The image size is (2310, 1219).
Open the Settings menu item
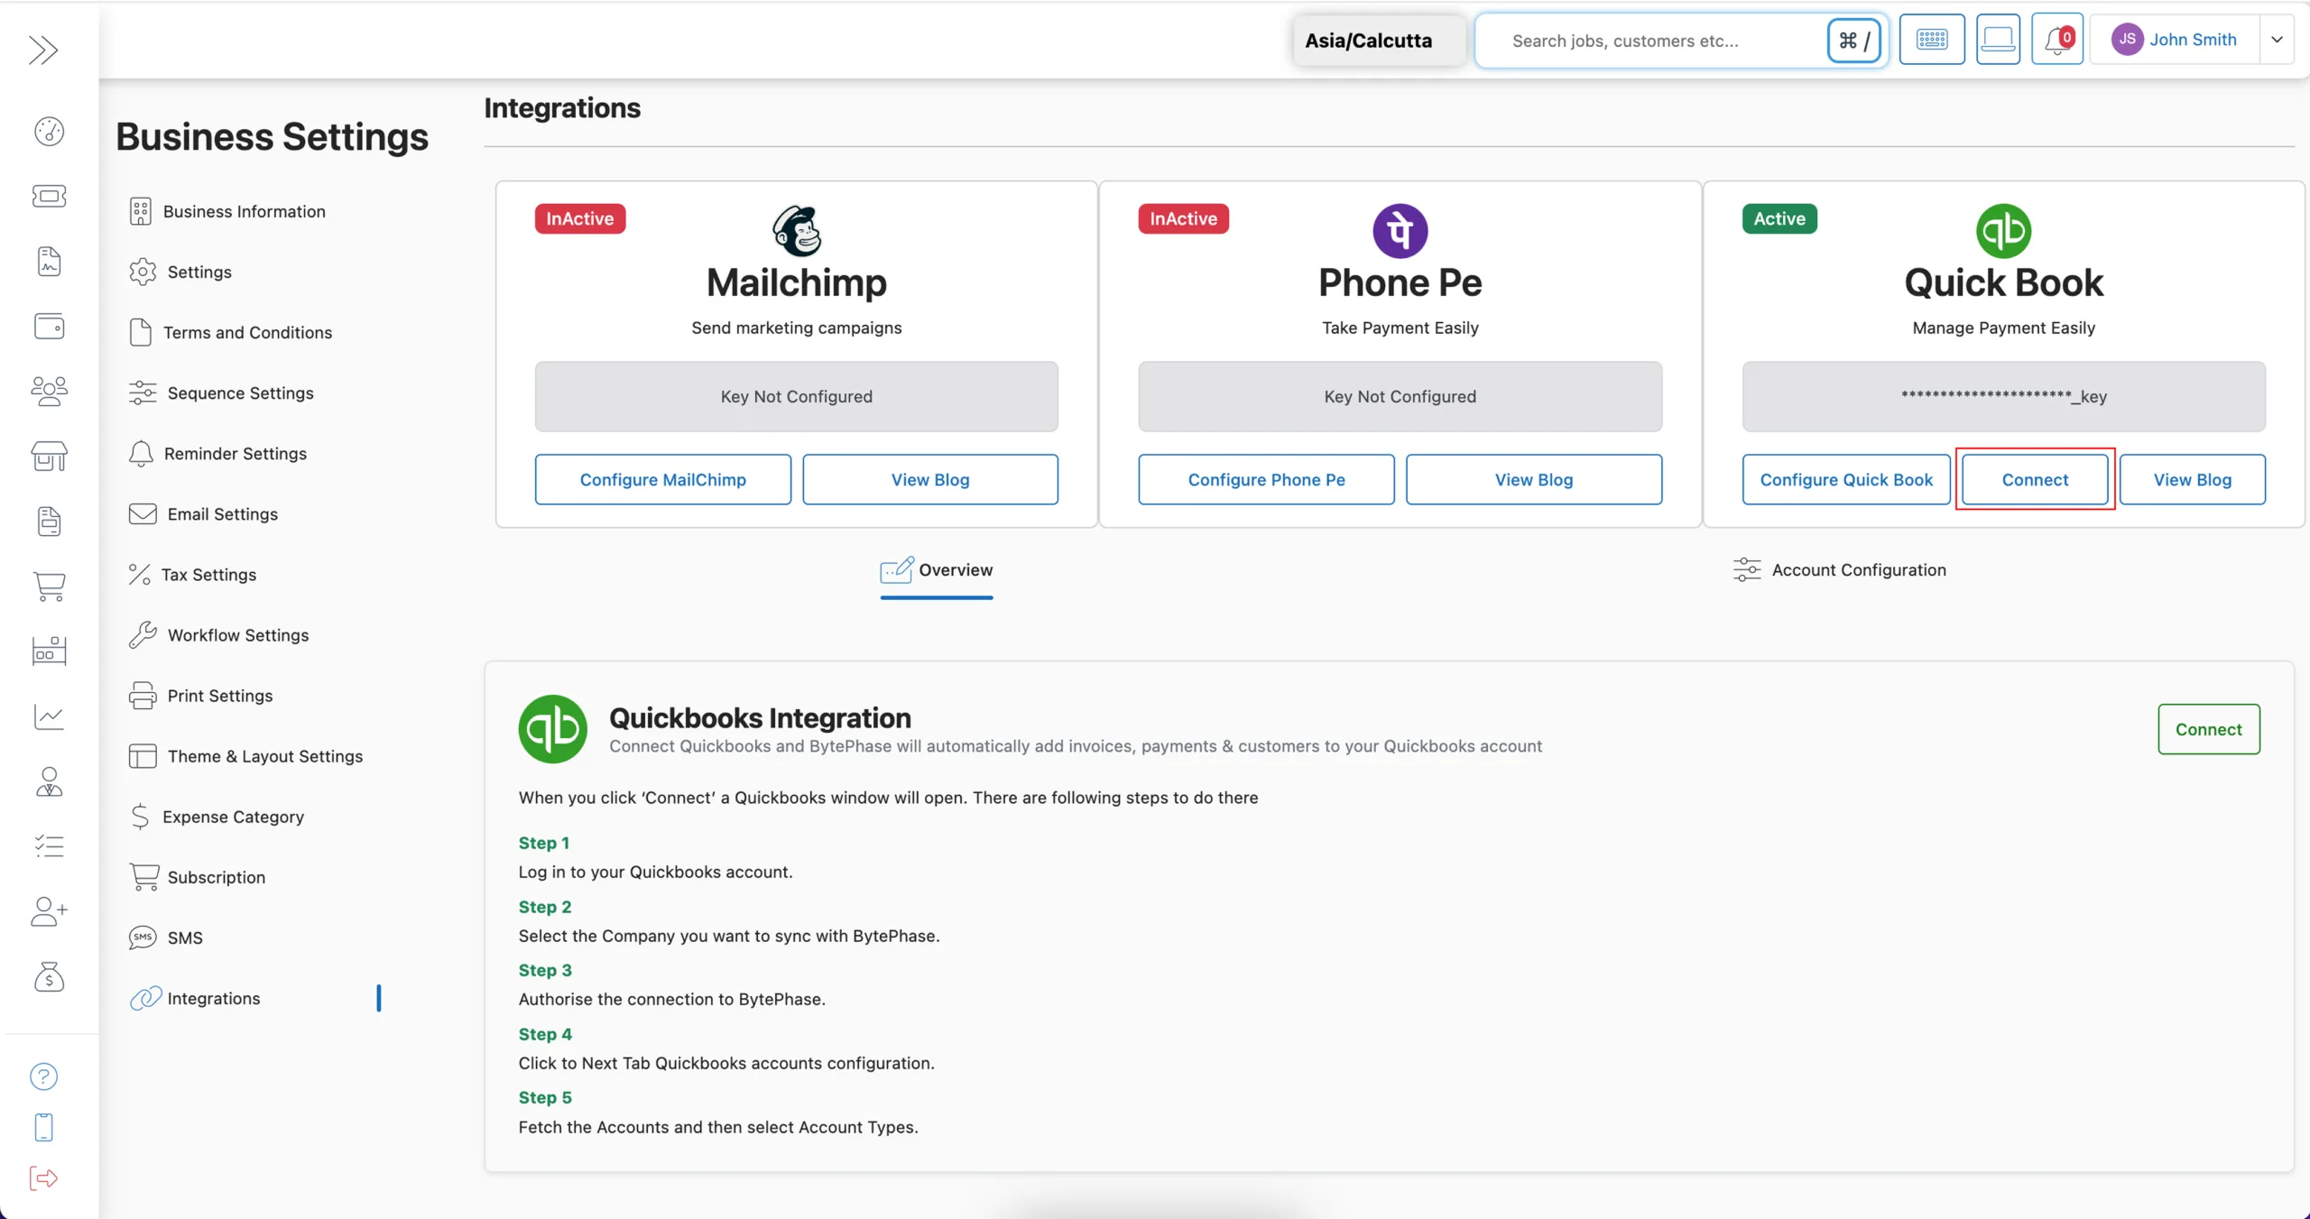pyautogui.click(x=180, y=272)
